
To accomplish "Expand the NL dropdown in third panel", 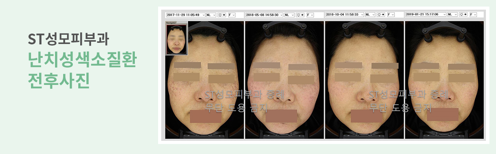I will [x=370, y=15].
